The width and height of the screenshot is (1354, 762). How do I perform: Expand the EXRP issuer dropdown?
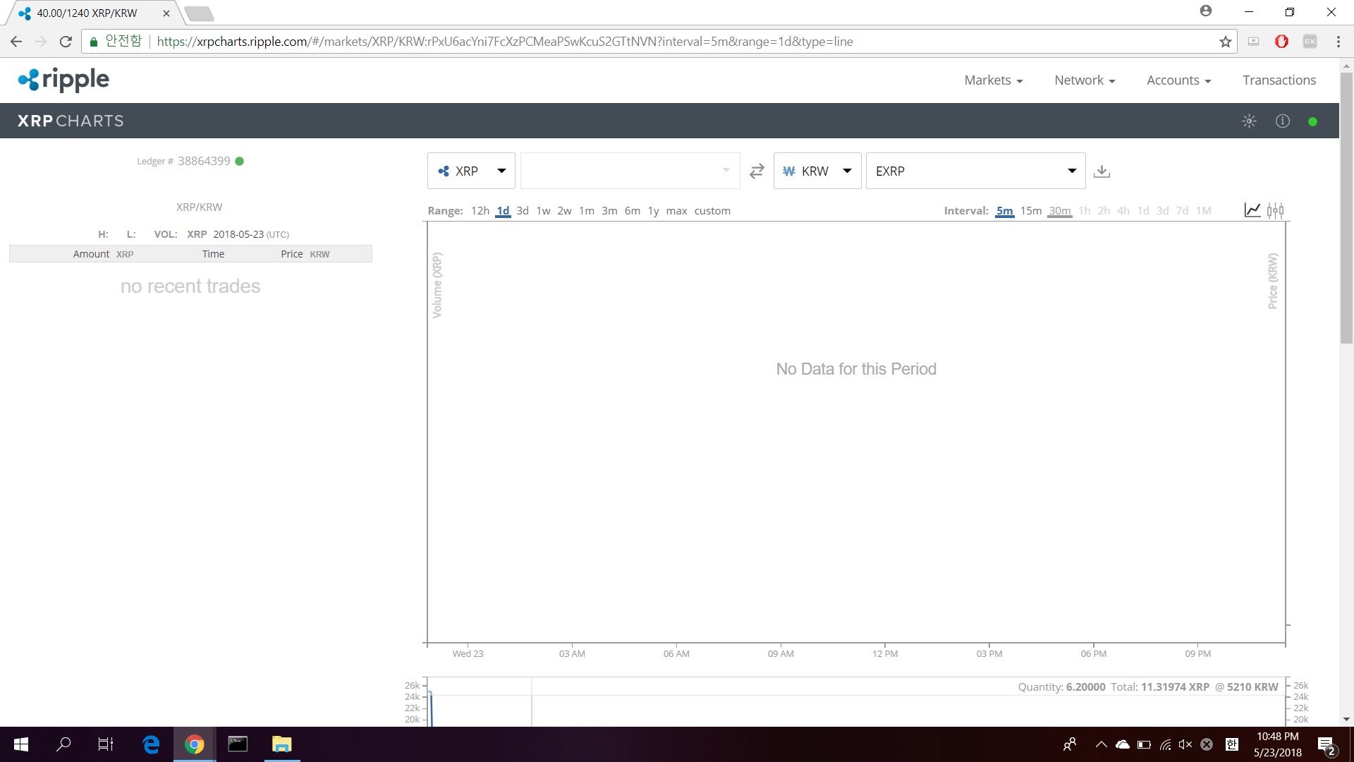pyautogui.click(x=975, y=171)
